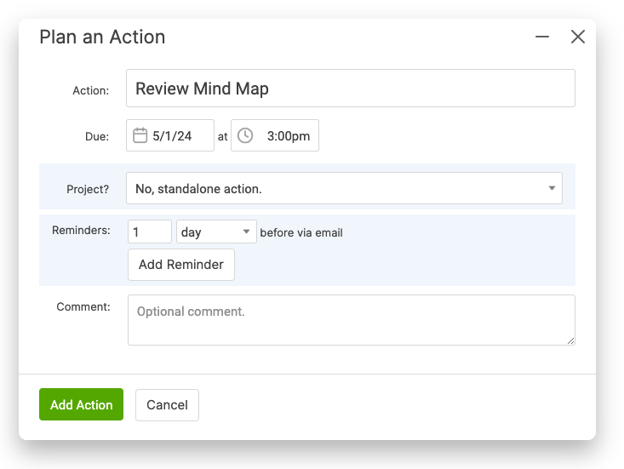Screen dimensions: 624x469
Task: Click the 'before via email' text
Action: pyautogui.click(x=301, y=232)
